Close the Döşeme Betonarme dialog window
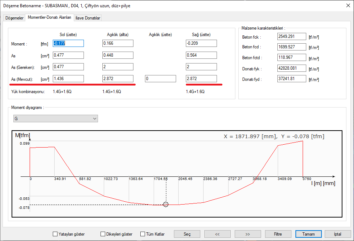Image resolution: width=354 pixels, height=241 pixels. (345, 6)
